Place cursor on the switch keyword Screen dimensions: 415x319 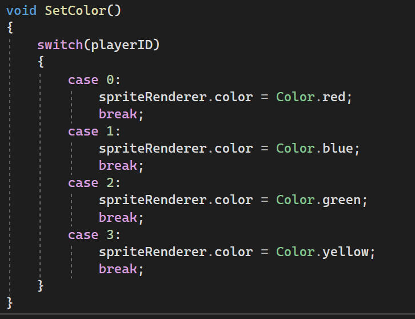coord(60,45)
